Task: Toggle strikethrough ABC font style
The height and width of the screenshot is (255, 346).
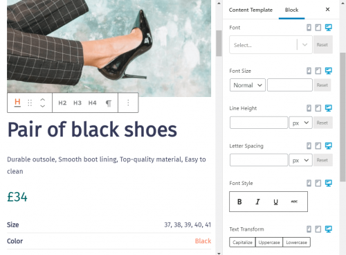Action: 294,202
